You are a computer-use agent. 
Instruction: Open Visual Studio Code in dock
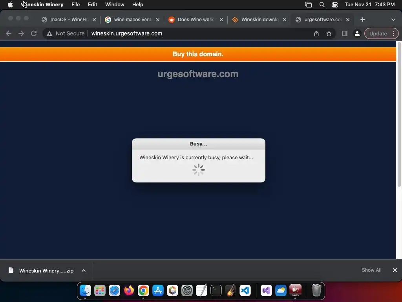245,291
